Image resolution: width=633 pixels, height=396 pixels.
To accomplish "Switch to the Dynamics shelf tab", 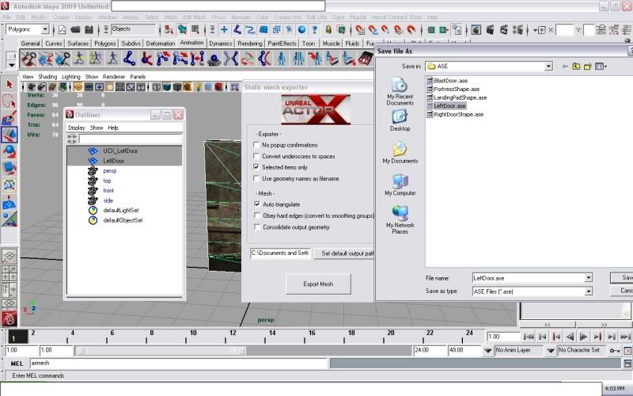I will click(x=221, y=44).
